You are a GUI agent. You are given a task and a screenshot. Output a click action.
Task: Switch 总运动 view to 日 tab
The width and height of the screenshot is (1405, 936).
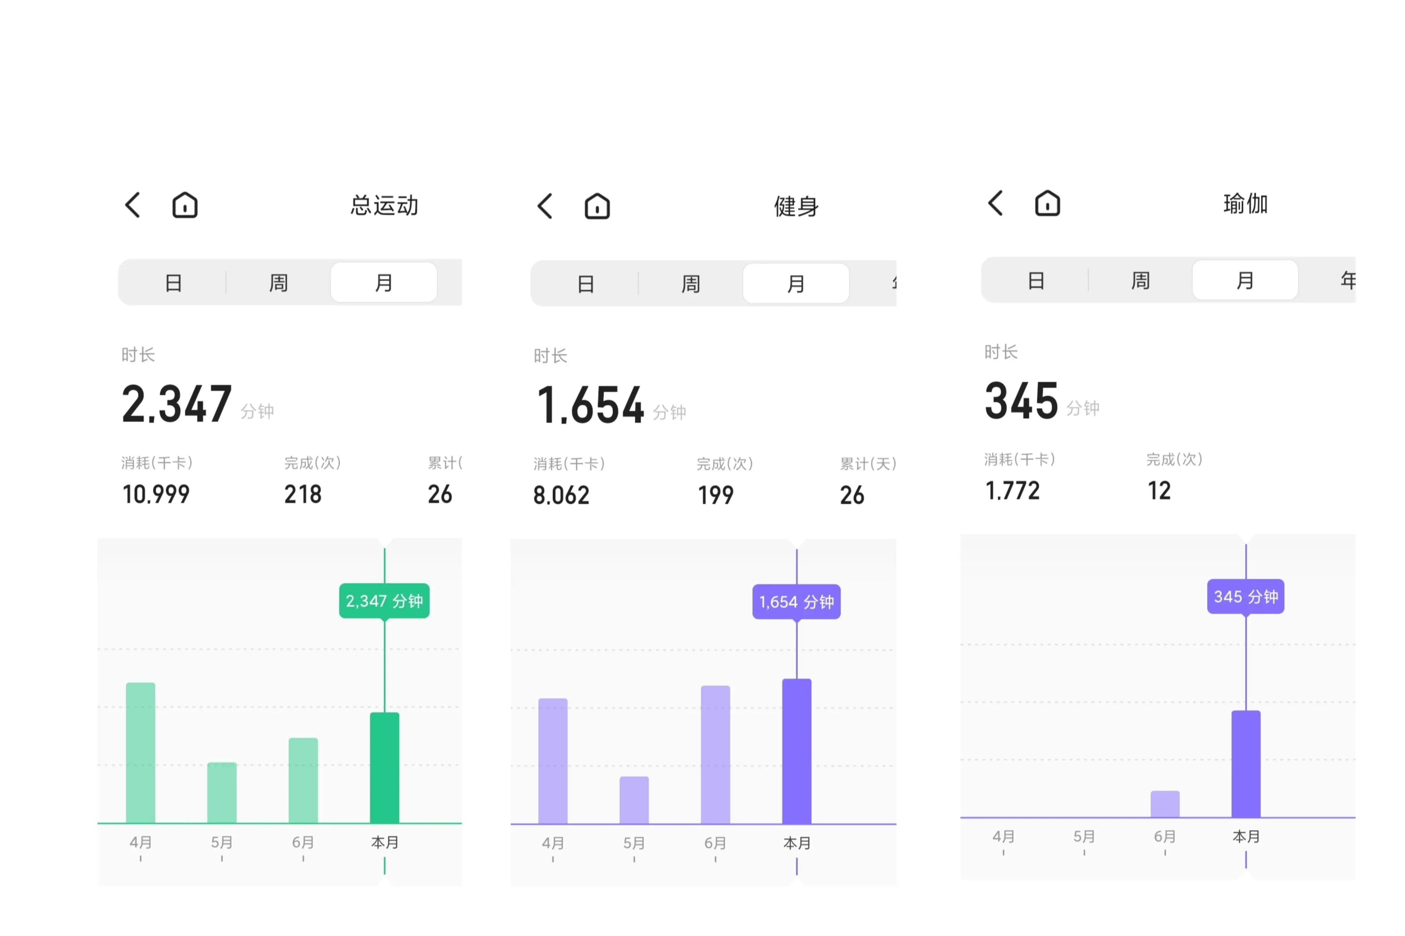click(173, 283)
